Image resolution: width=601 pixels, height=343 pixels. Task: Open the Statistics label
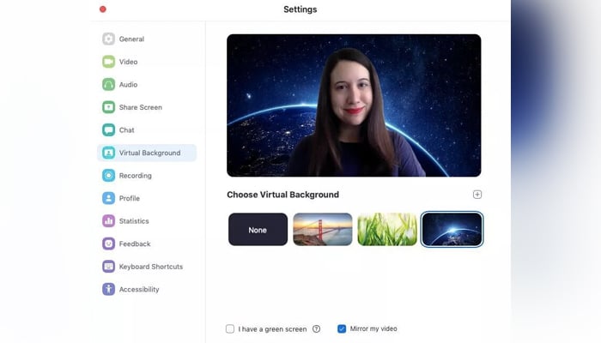(x=134, y=221)
